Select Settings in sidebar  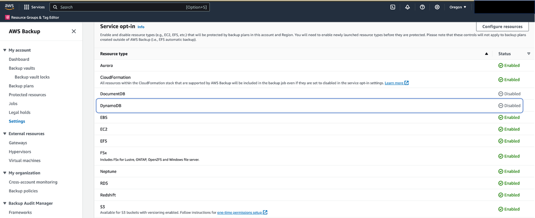point(17,121)
